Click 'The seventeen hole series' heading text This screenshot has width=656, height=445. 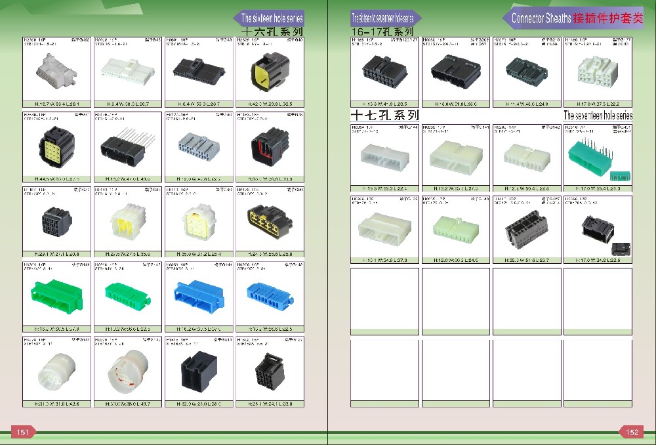click(x=598, y=115)
